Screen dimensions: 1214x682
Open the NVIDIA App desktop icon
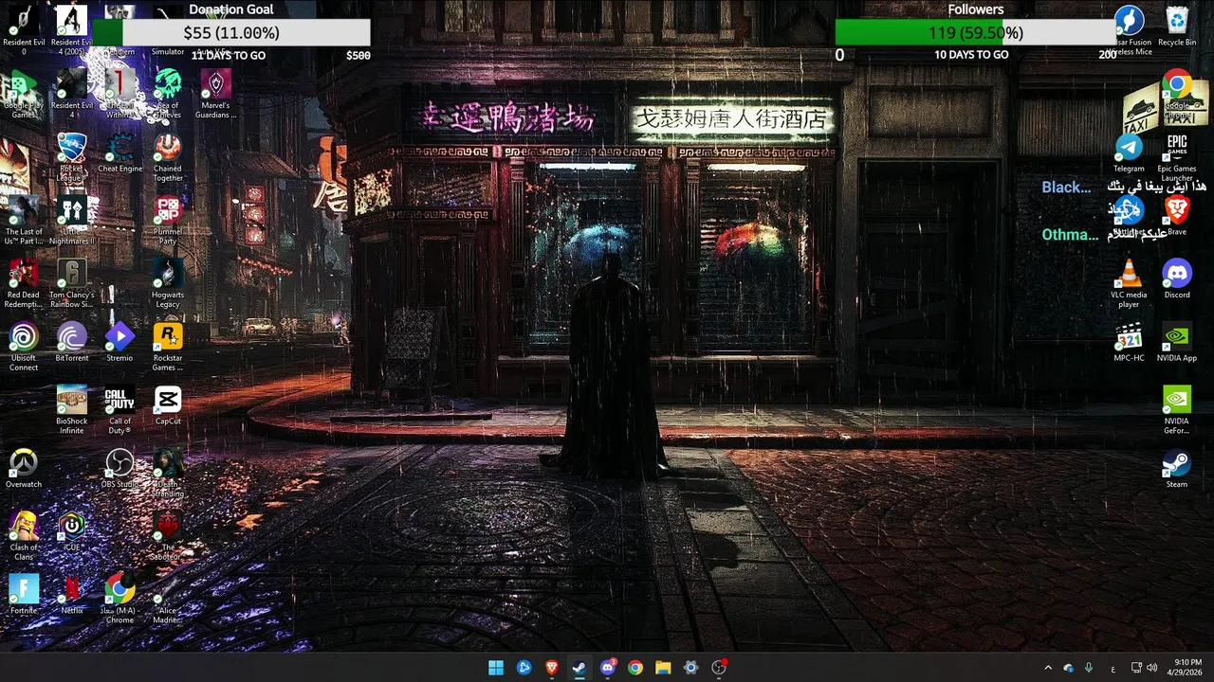coord(1177,343)
